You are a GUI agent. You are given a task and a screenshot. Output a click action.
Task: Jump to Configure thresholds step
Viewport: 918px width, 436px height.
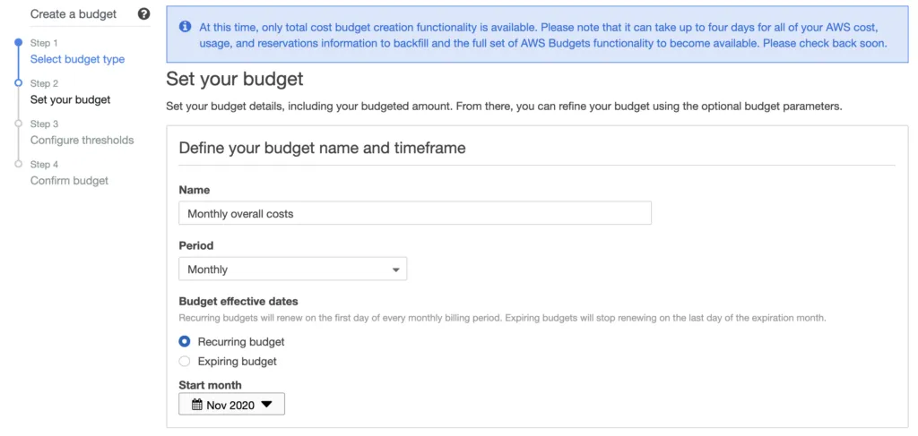click(82, 140)
